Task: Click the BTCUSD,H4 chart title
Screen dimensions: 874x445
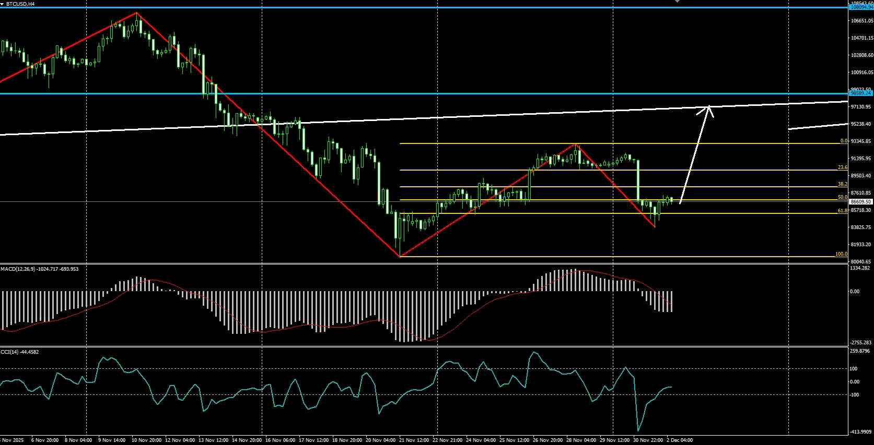Action: (x=20, y=4)
